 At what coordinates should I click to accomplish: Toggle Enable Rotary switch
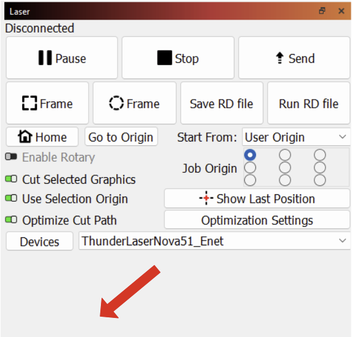click(x=11, y=157)
